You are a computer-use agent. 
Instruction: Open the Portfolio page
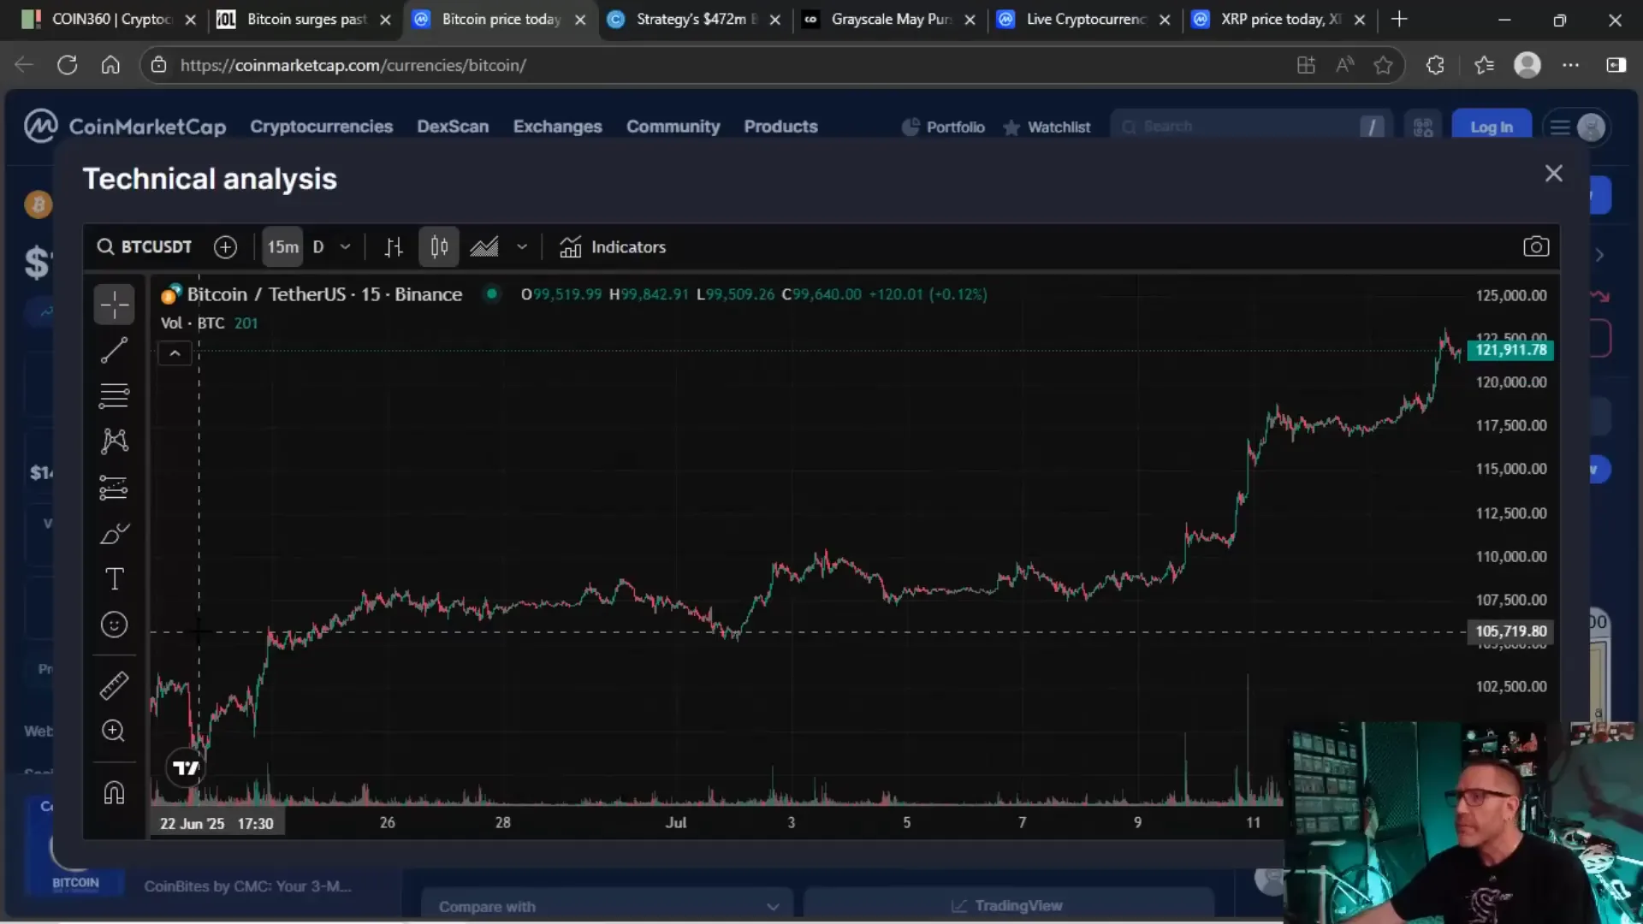point(943,127)
